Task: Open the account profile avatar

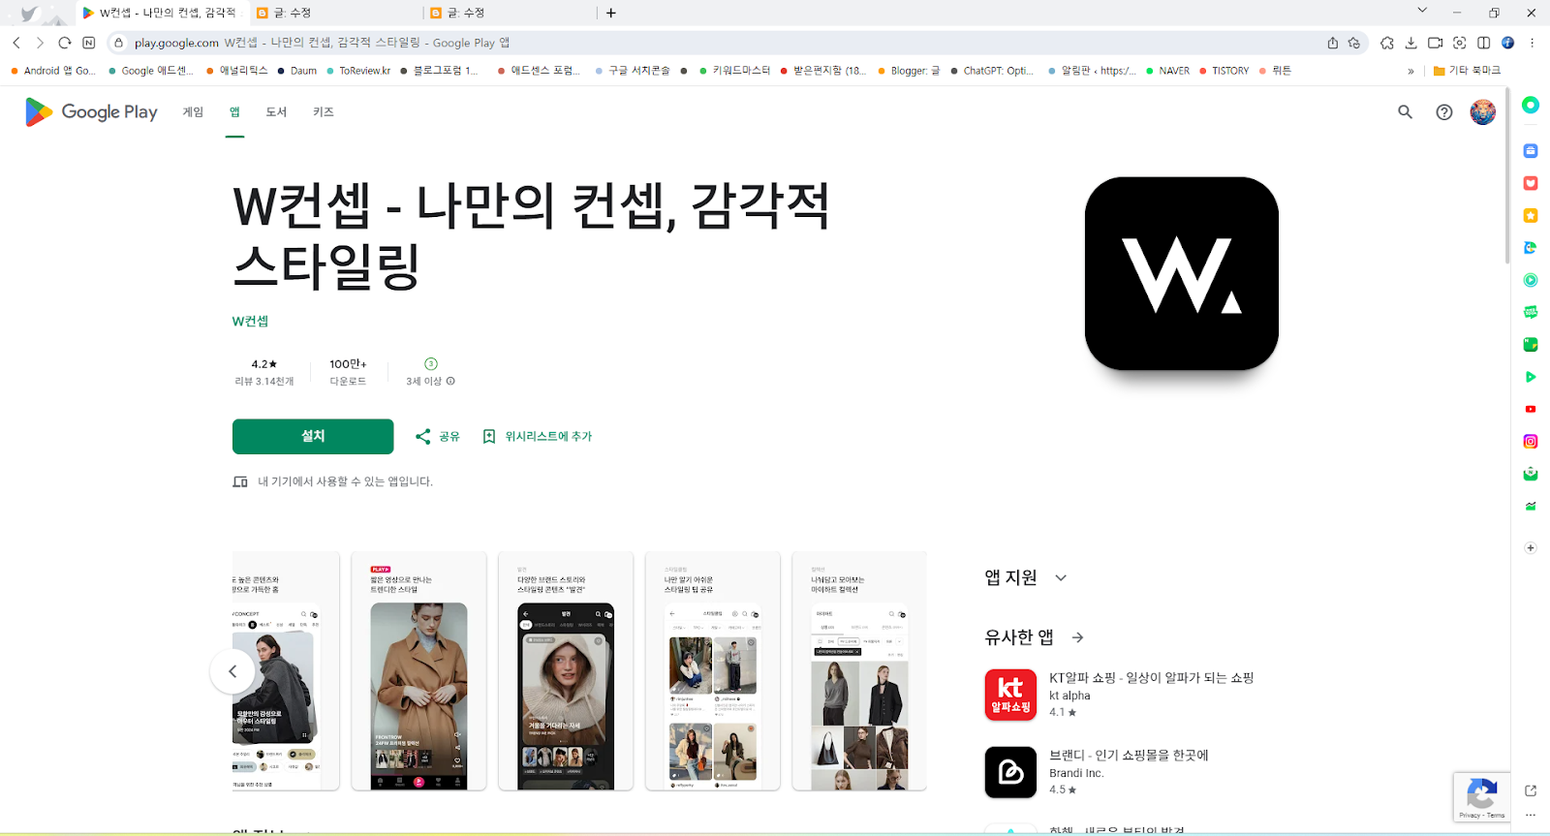Action: coord(1483,112)
